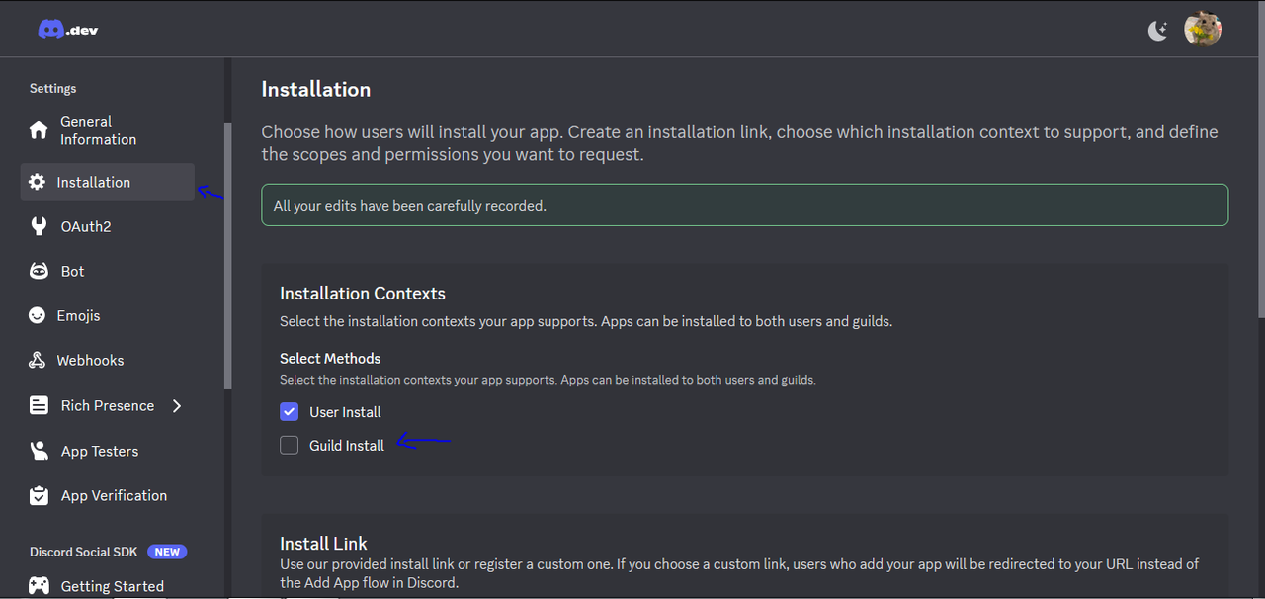Click the General Information home icon
The width and height of the screenshot is (1265, 599).
(x=39, y=130)
